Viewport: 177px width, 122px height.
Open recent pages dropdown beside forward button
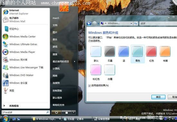pyautogui.click(x=98, y=24)
